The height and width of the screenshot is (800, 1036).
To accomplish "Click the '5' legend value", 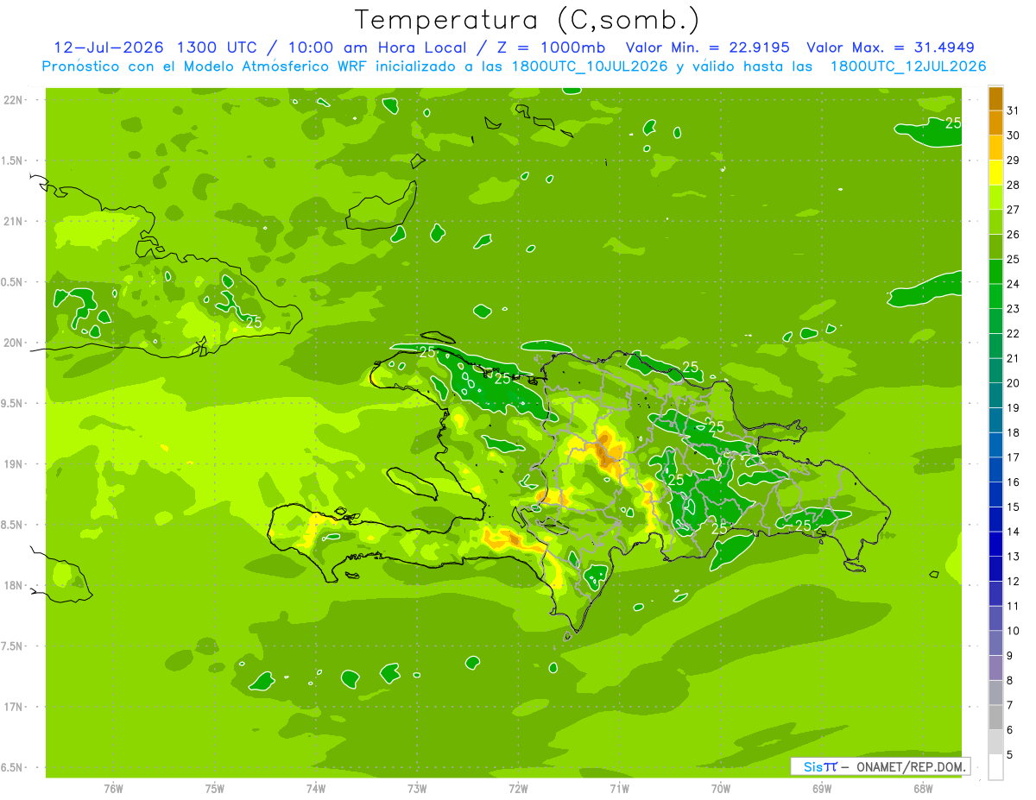I will (x=1010, y=755).
